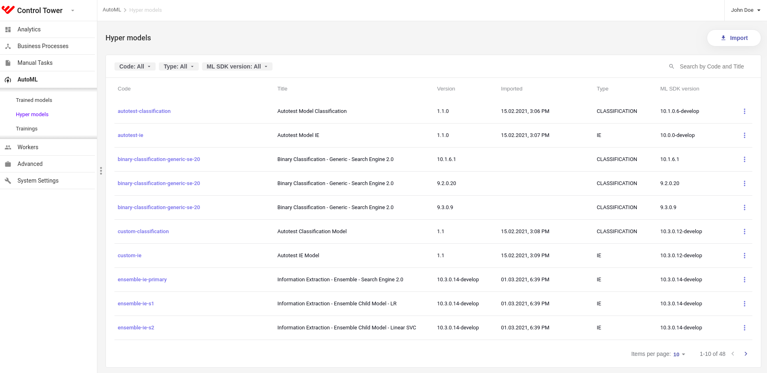Click the 'Autotest Model Classification' title cell
This screenshot has height=373, width=767.
(x=312, y=111)
